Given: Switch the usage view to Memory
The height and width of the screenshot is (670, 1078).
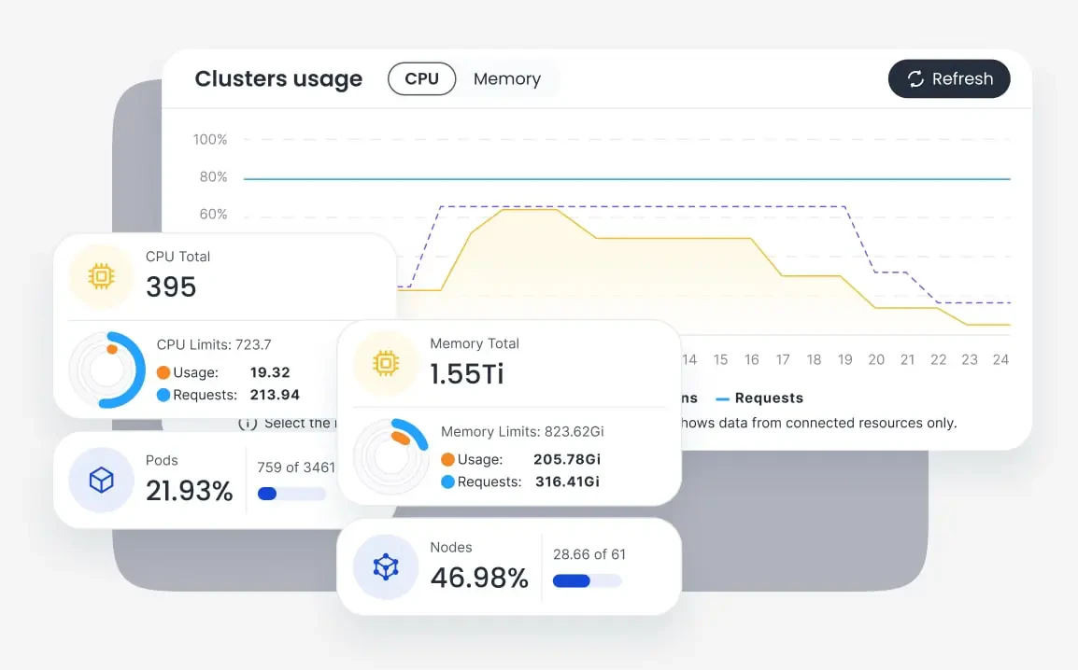Looking at the screenshot, I should [506, 78].
